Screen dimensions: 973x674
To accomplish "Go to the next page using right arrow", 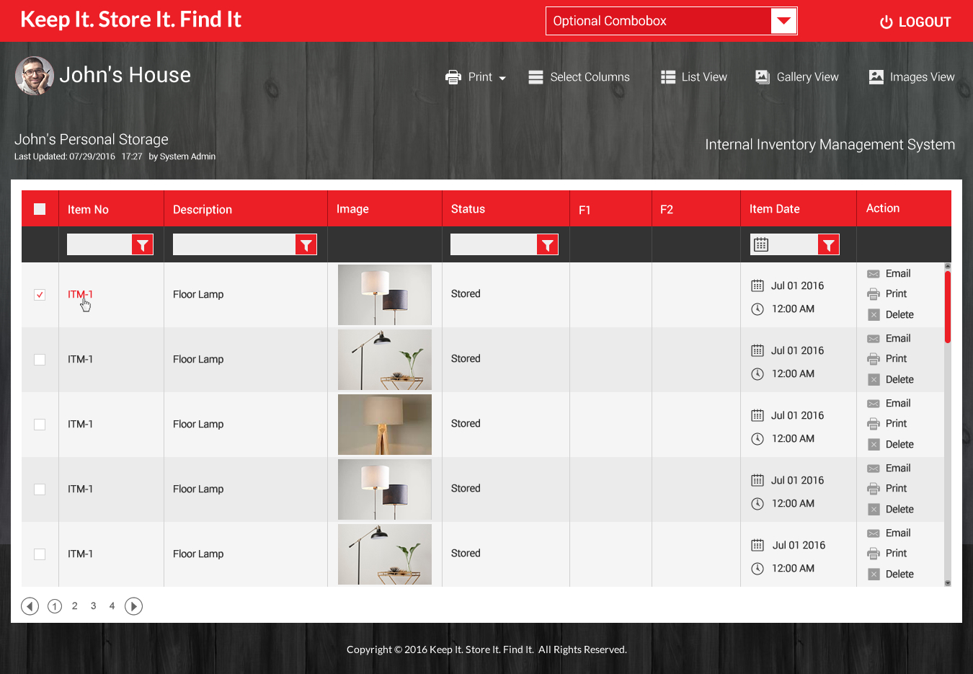I will pos(133,606).
